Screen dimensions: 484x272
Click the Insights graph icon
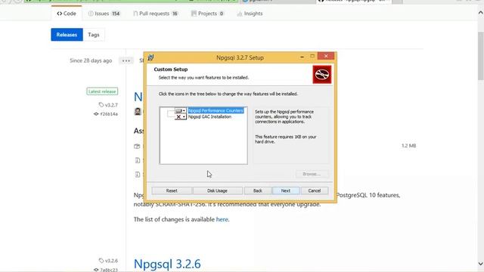[239, 14]
